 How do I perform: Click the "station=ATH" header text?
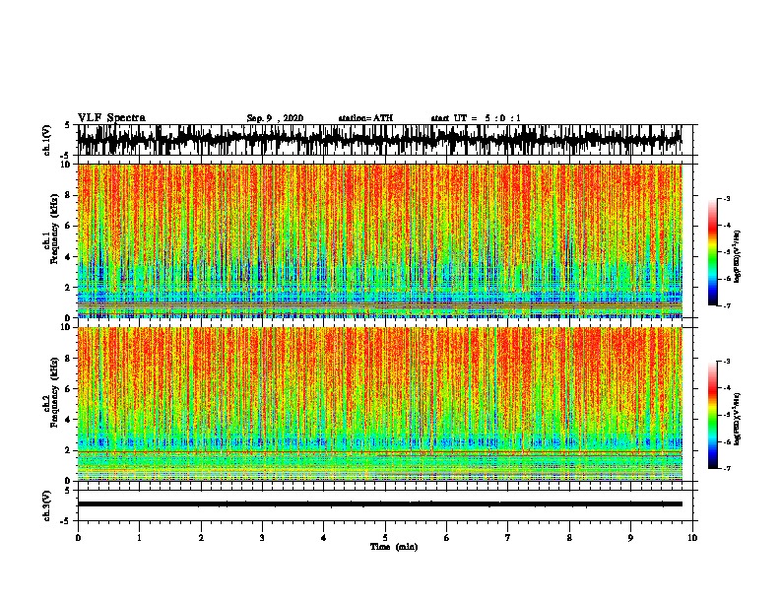pos(365,118)
